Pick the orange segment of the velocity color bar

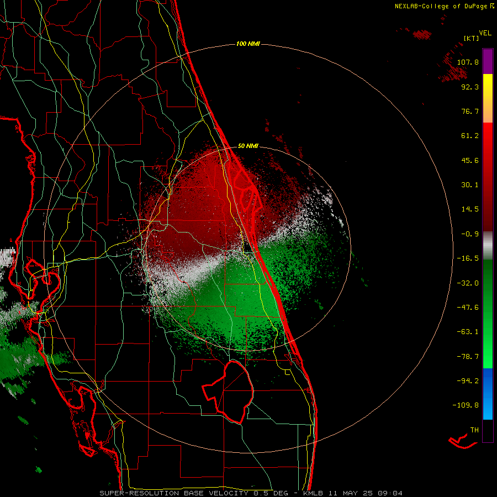488,110
